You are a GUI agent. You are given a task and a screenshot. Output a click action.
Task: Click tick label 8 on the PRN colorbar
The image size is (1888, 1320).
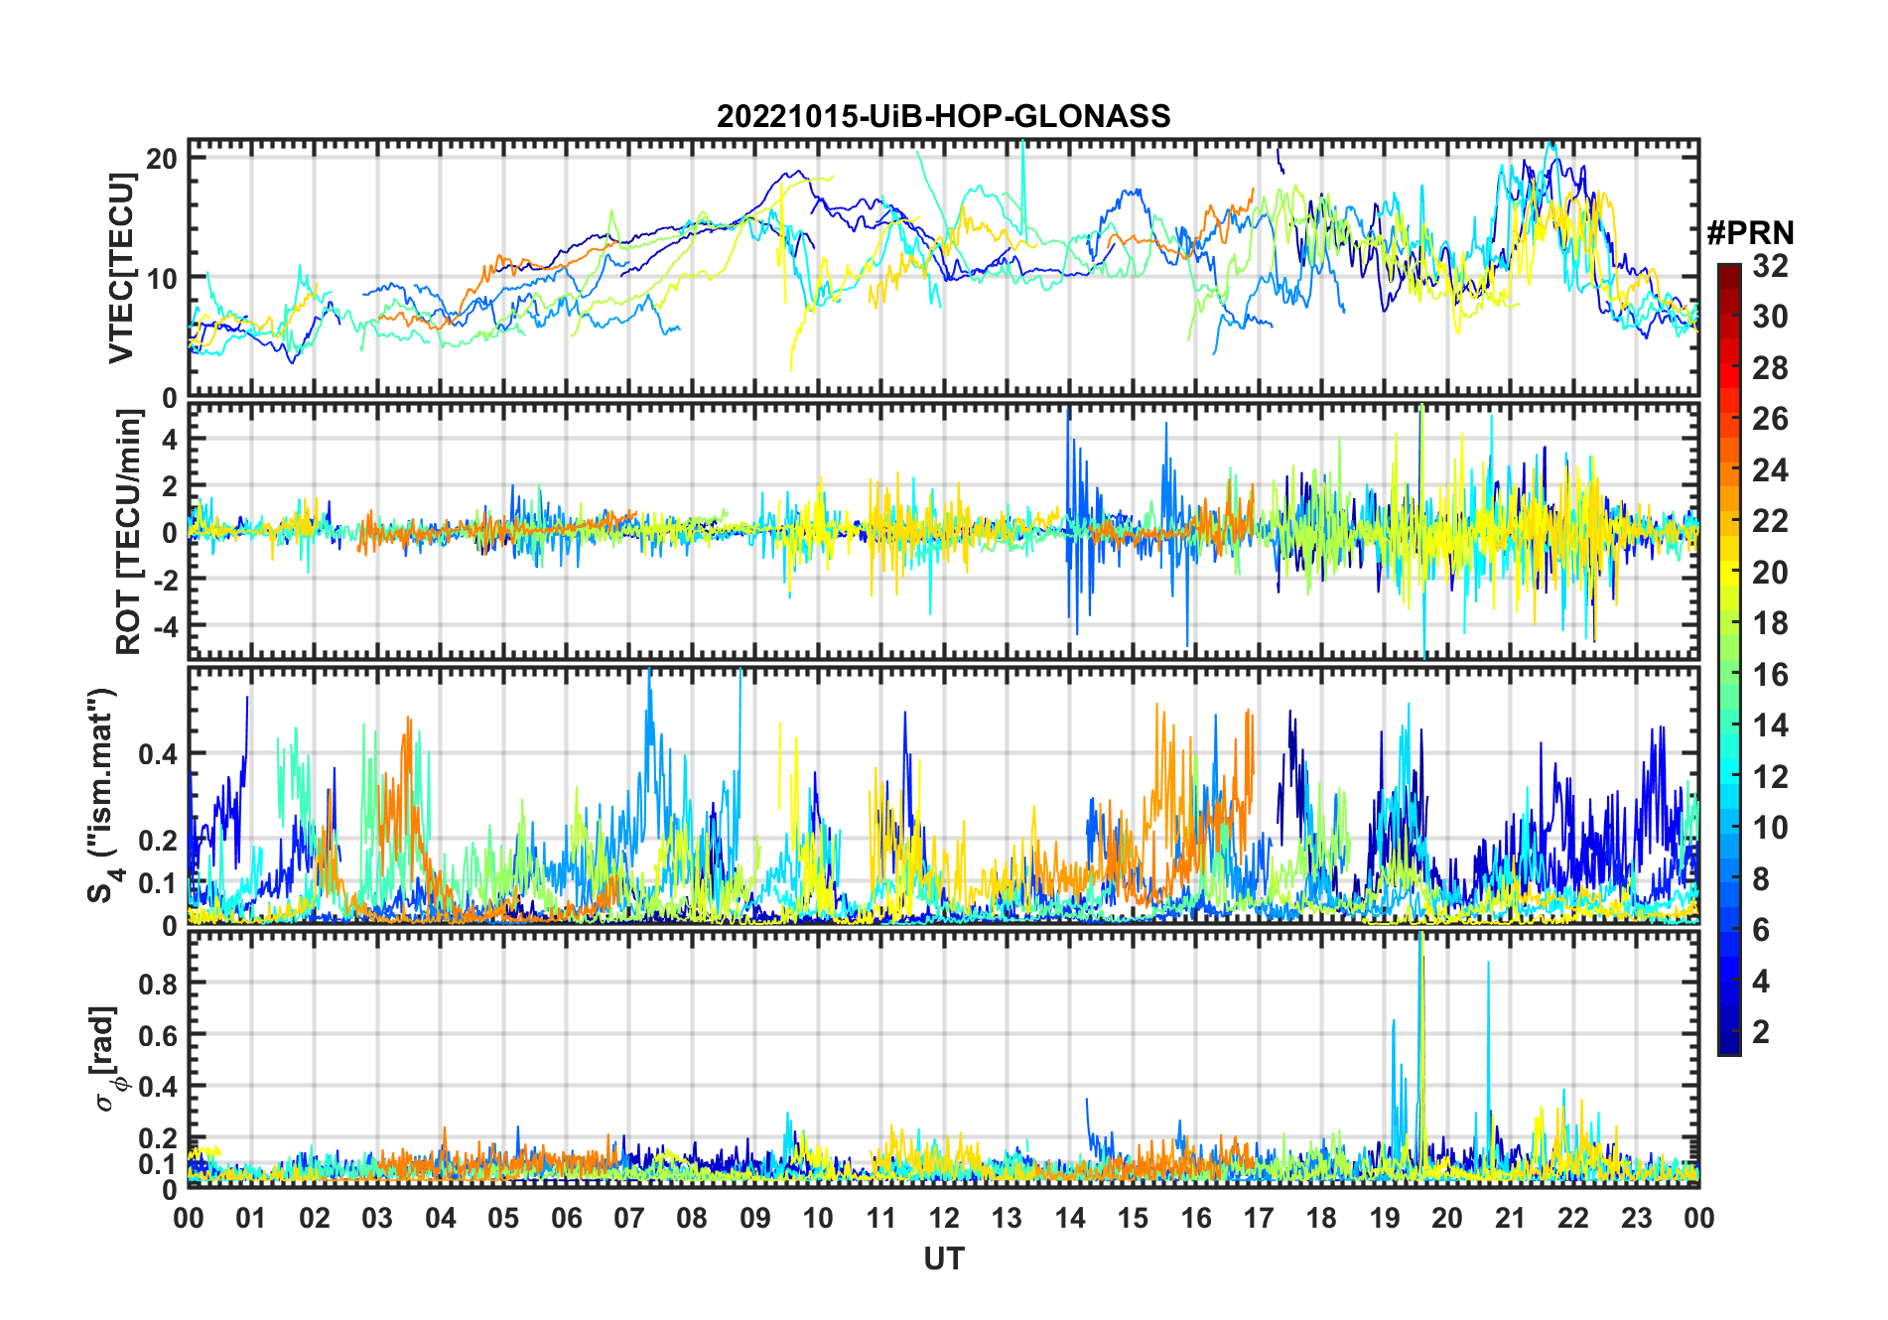pos(1762,879)
